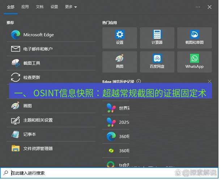Click the 检查更新 text label
This screenshot has width=221, height=181.
click(x=32, y=77)
